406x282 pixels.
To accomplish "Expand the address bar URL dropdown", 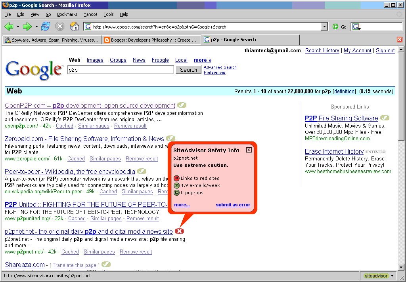I will [x=324, y=27].
